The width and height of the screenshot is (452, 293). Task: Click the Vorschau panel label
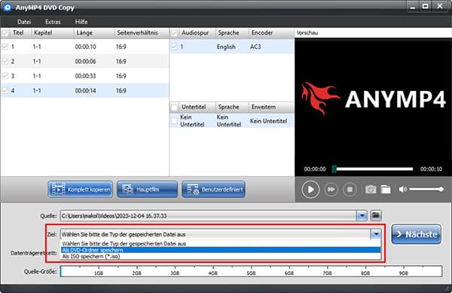point(307,33)
